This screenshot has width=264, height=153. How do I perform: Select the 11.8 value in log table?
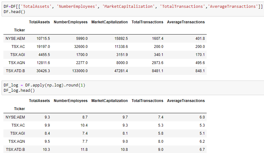pyautogui.click(x=84, y=150)
